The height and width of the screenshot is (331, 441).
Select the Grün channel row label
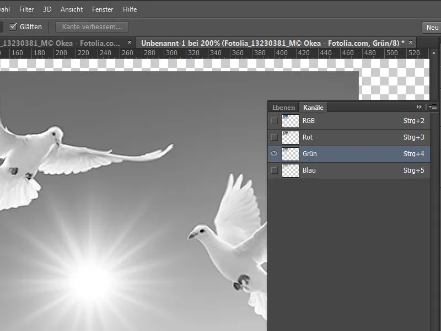(310, 154)
